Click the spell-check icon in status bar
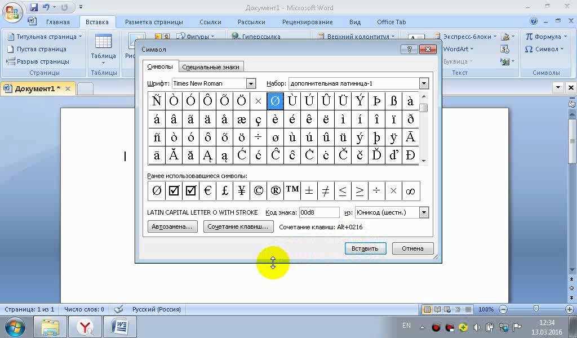Image resolution: width=577 pixels, height=338 pixels. pos(118,309)
